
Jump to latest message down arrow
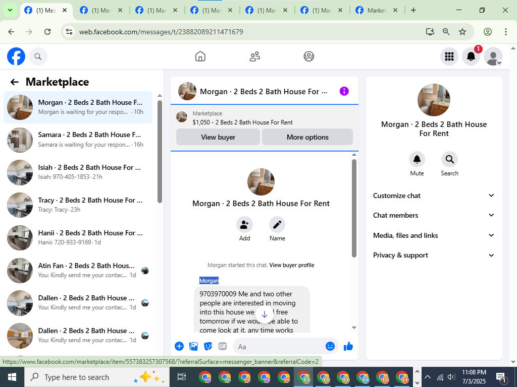coord(265,315)
